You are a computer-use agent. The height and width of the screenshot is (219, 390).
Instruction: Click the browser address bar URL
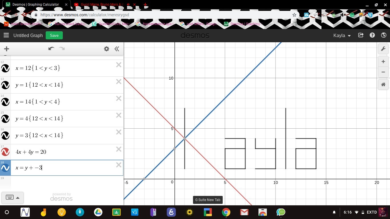pos(85,15)
